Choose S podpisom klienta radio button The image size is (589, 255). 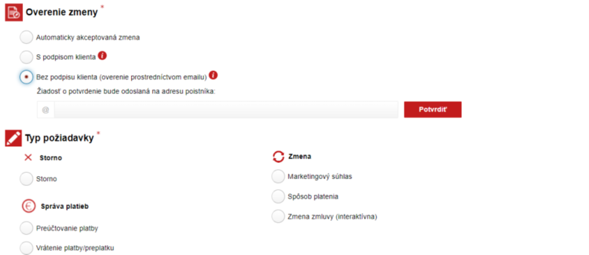tap(26, 57)
